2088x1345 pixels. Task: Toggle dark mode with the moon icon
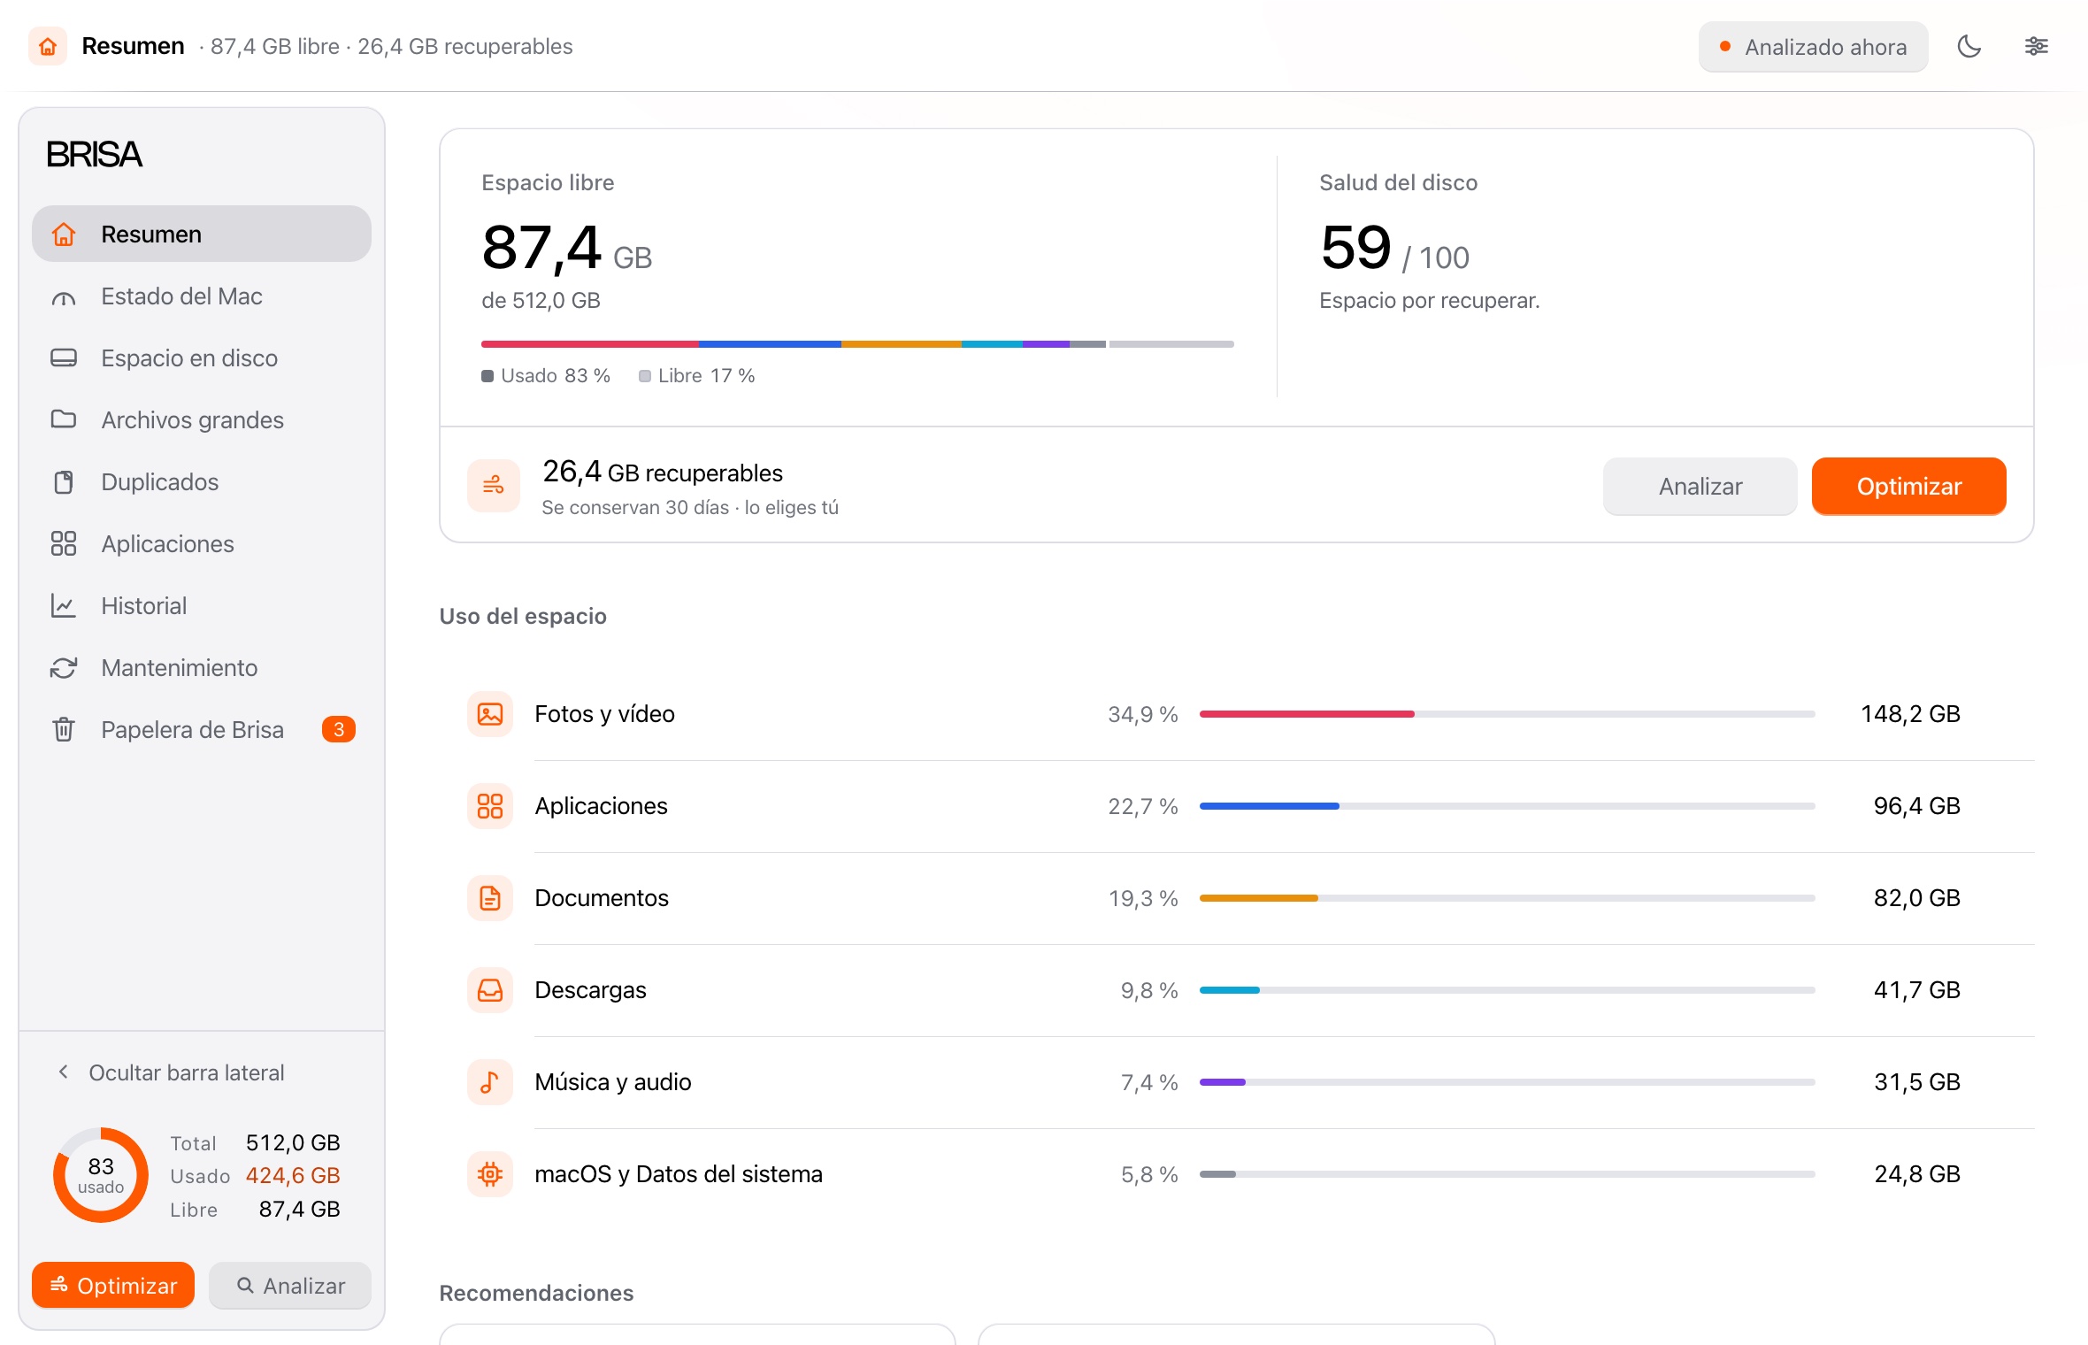1969,46
